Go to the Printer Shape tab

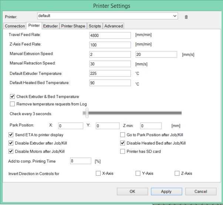pyautogui.click(x=73, y=26)
